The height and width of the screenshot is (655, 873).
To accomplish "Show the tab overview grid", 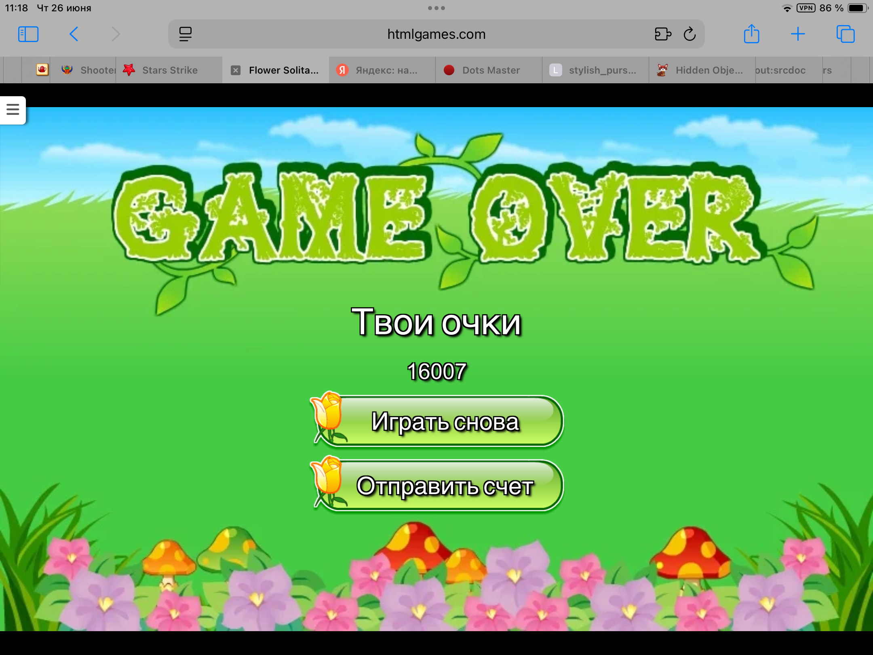I will pos(846,34).
